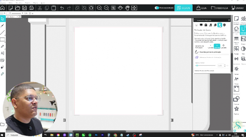Activate the Text tool
Screen dimensions: 246x137
click(2, 53)
